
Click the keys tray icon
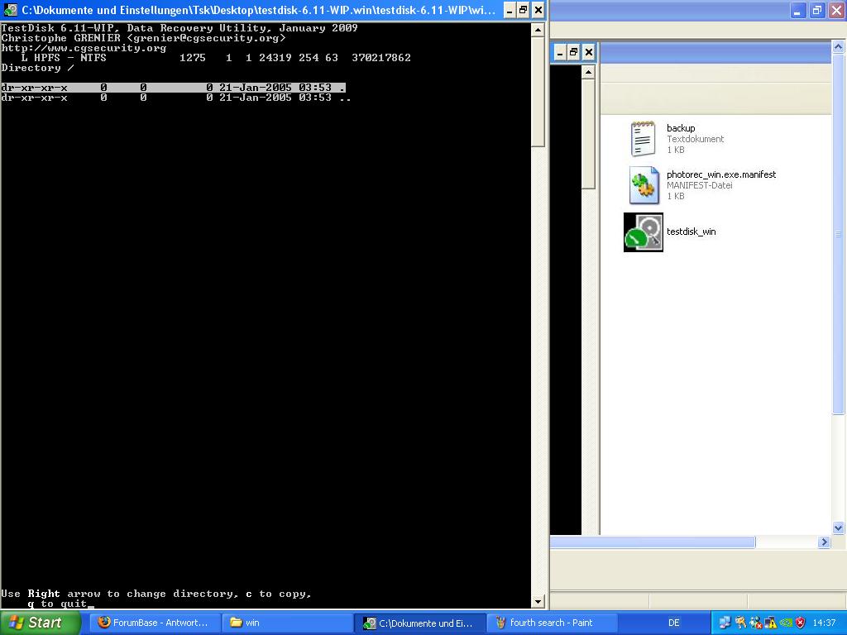(x=740, y=623)
